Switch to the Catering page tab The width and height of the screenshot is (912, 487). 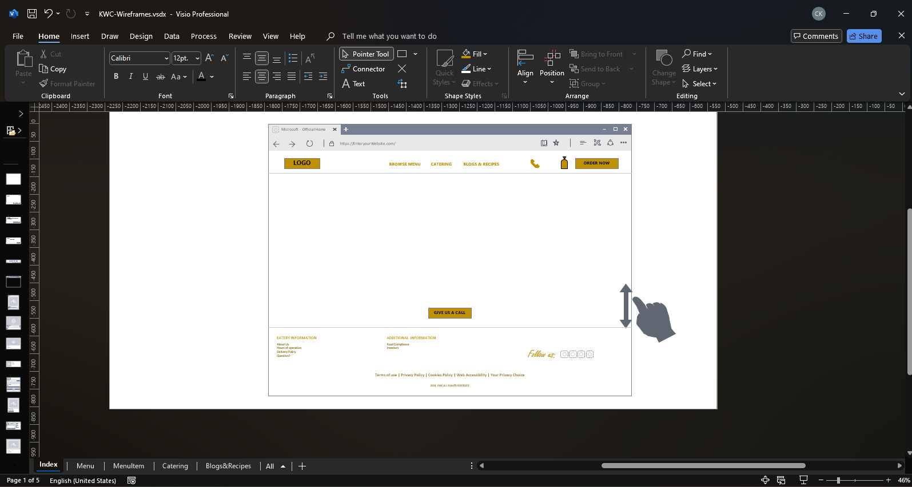(175, 466)
